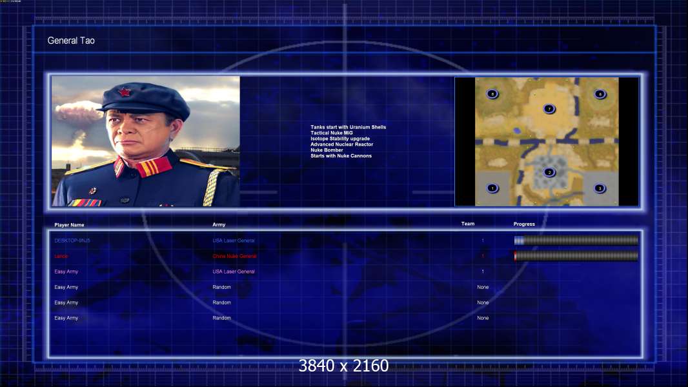Click General Tao's portrait image

click(x=146, y=141)
